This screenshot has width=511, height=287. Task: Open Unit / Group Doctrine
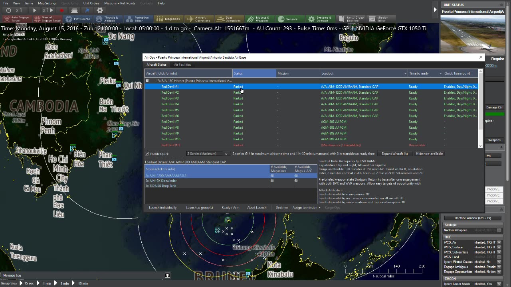(x=351, y=19)
